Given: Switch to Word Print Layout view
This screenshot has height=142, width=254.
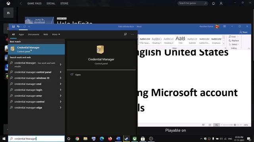Looking at the screenshot, I should pos(210,125).
